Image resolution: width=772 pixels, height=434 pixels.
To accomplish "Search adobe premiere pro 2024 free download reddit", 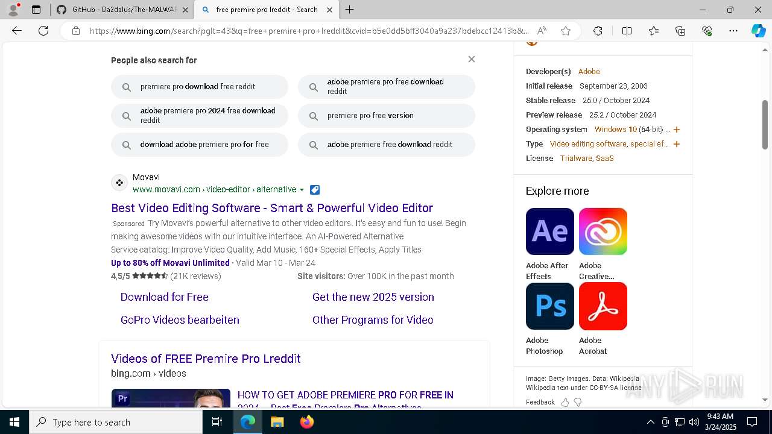I will [x=200, y=116].
